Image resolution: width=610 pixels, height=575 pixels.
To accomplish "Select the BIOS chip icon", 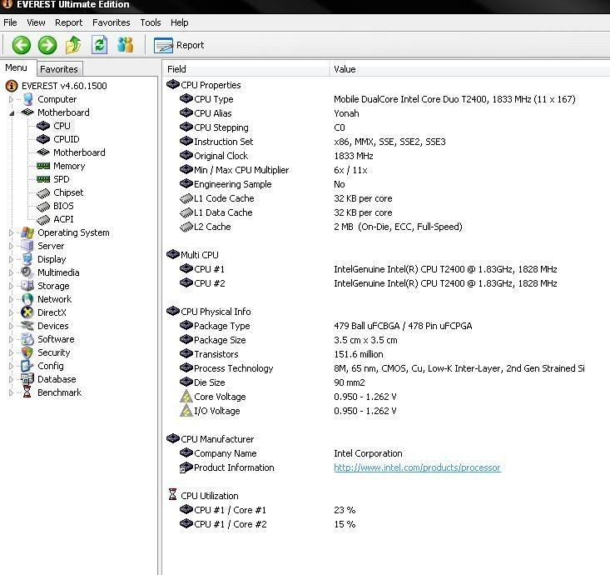I will (43, 206).
